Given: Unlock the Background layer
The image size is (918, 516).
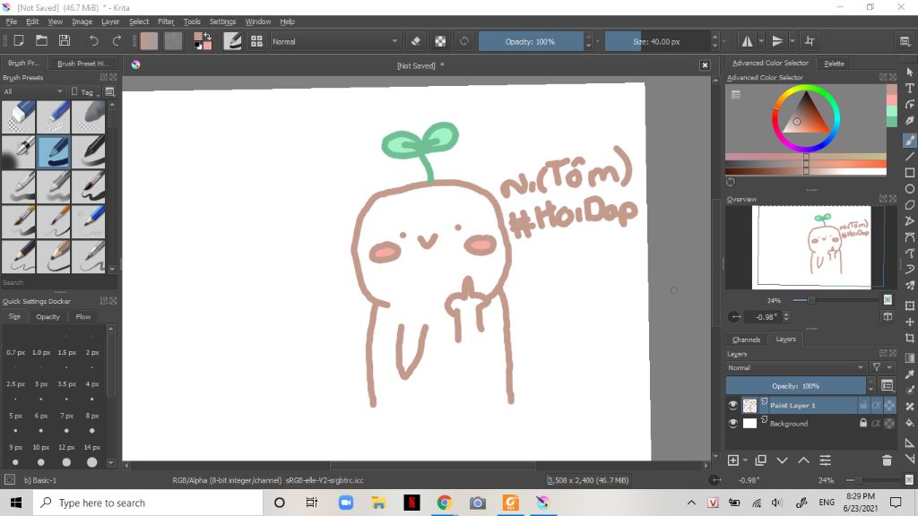Looking at the screenshot, I should [863, 423].
